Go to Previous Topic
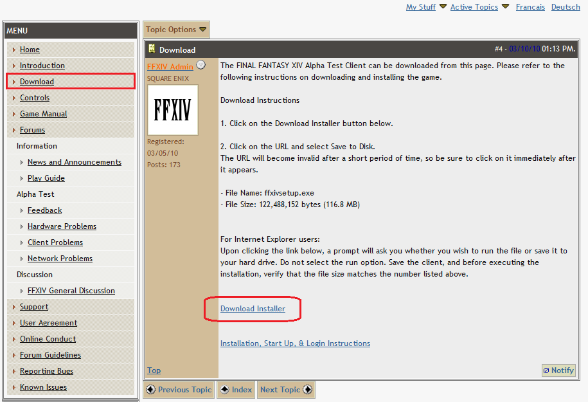Screen dimensions: 588x402 click(x=179, y=390)
